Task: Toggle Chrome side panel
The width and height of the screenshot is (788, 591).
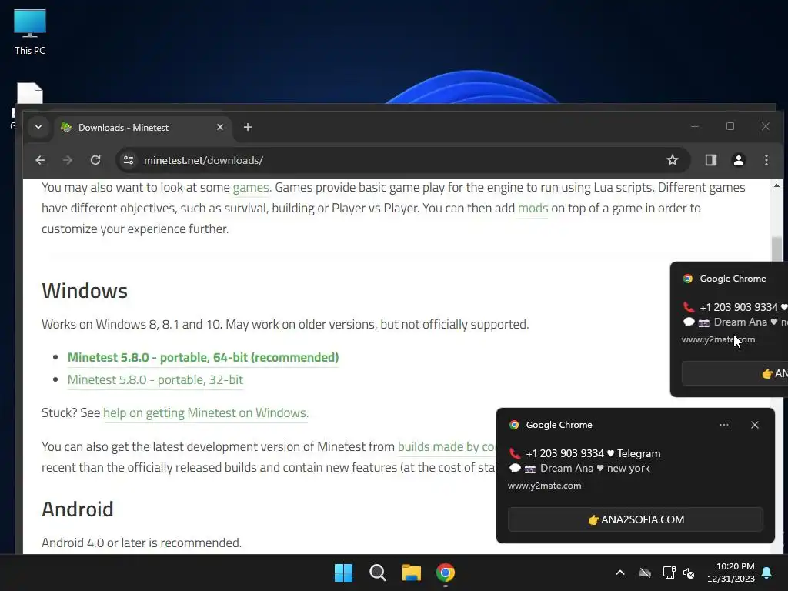Action: (710, 160)
